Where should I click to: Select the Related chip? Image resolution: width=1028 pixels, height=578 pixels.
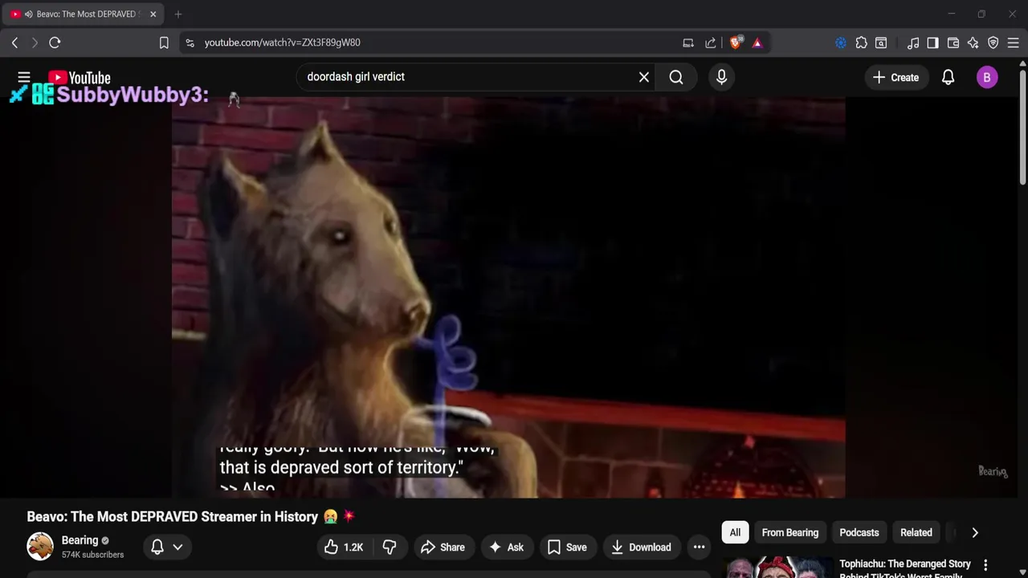pos(916,532)
